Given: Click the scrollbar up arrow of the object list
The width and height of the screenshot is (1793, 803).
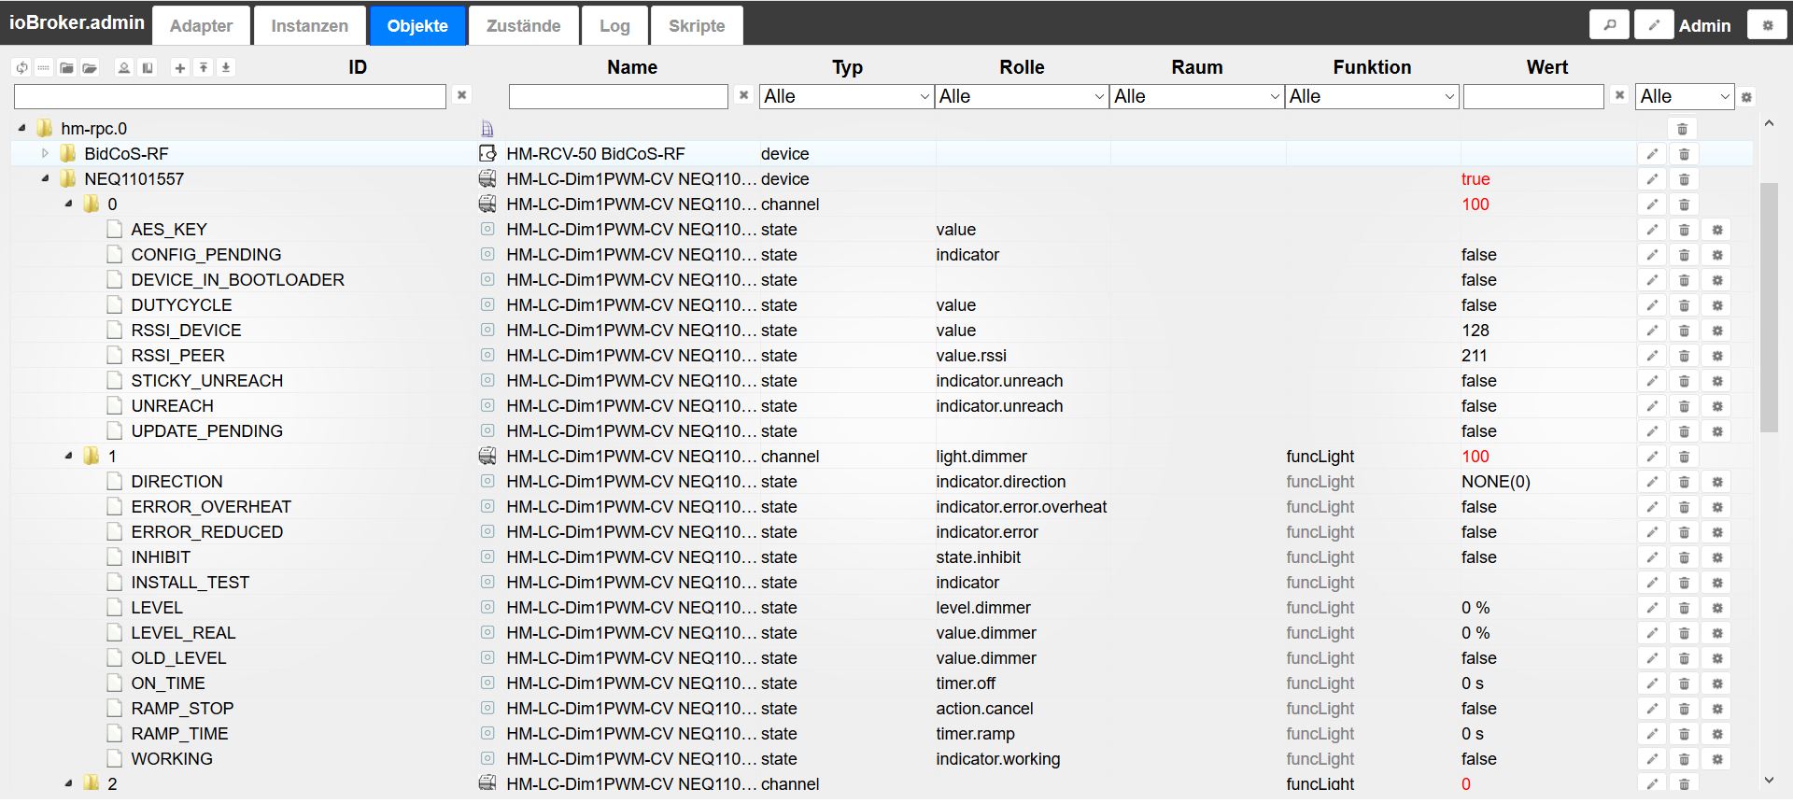Looking at the screenshot, I should pos(1769,123).
